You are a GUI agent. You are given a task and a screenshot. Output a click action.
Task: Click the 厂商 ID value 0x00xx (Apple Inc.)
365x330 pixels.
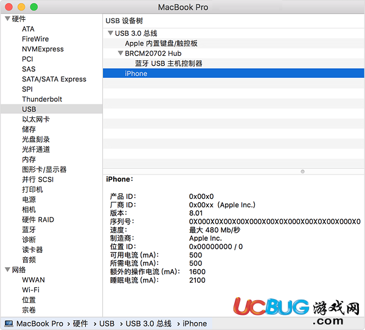222,205
